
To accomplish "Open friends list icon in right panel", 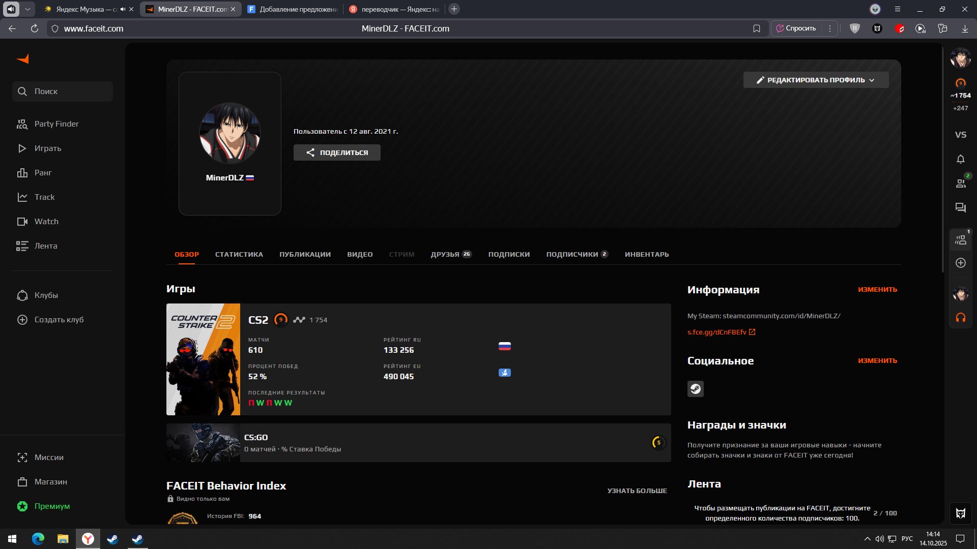I will (x=960, y=184).
